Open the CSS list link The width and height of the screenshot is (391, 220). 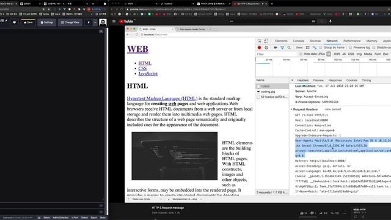click(x=142, y=68)
